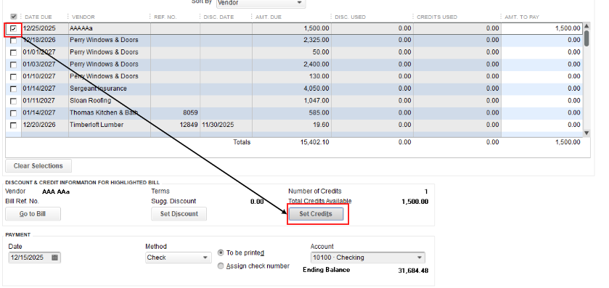Click due date 01/11/2027
609x288 pixels.
[39, 101]
